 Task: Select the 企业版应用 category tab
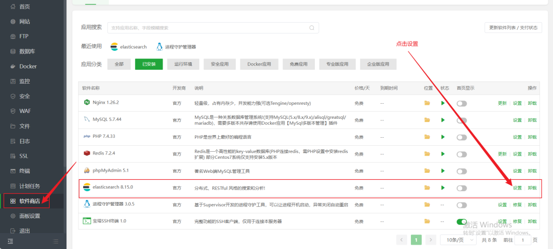pyautogui.click(x=379, y=64)
